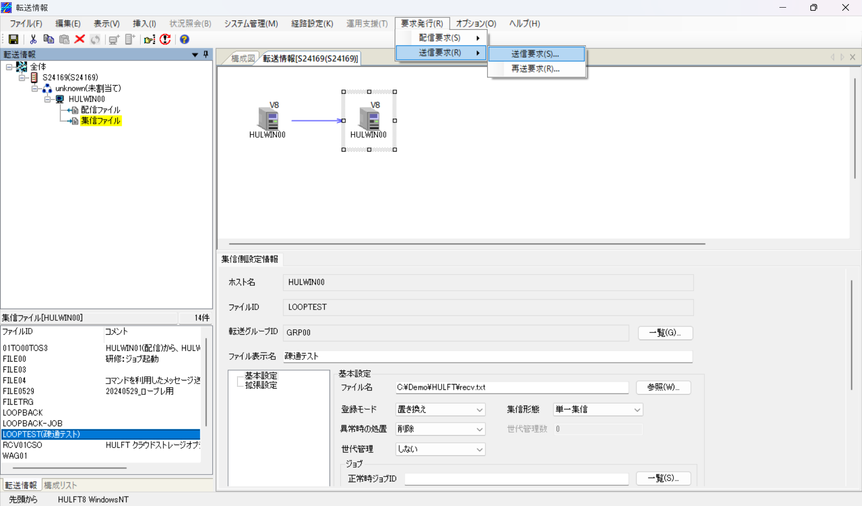Select 配信ファイル in the tree
Screen dimensions: 862x506
(100, 110)
